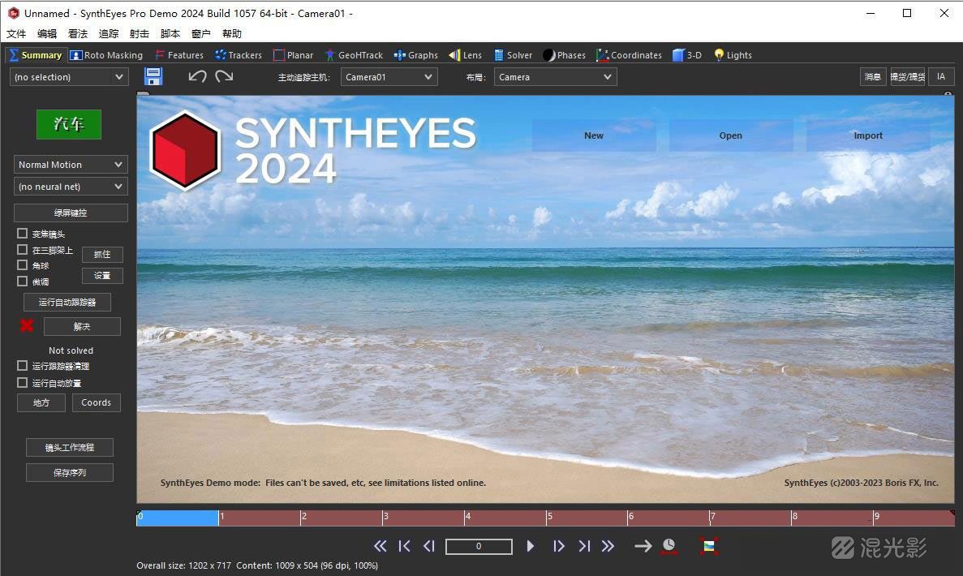Open the Lens room

tap(466, 55)
